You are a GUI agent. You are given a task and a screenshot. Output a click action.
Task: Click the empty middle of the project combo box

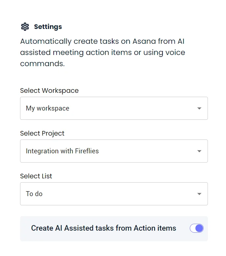tap(148, 151)
